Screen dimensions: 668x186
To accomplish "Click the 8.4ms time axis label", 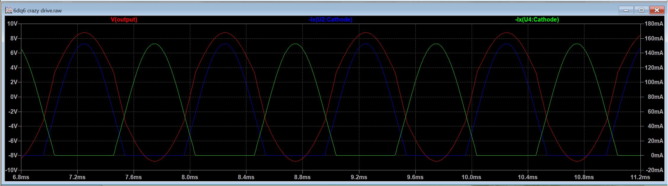I will (246, 177).
